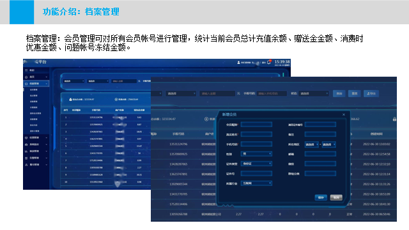The height and width of the screenshot is (230, 409).
Task: Open the 请选择 dropdown left of the amount input in the front window
Action: coord(180,93)
